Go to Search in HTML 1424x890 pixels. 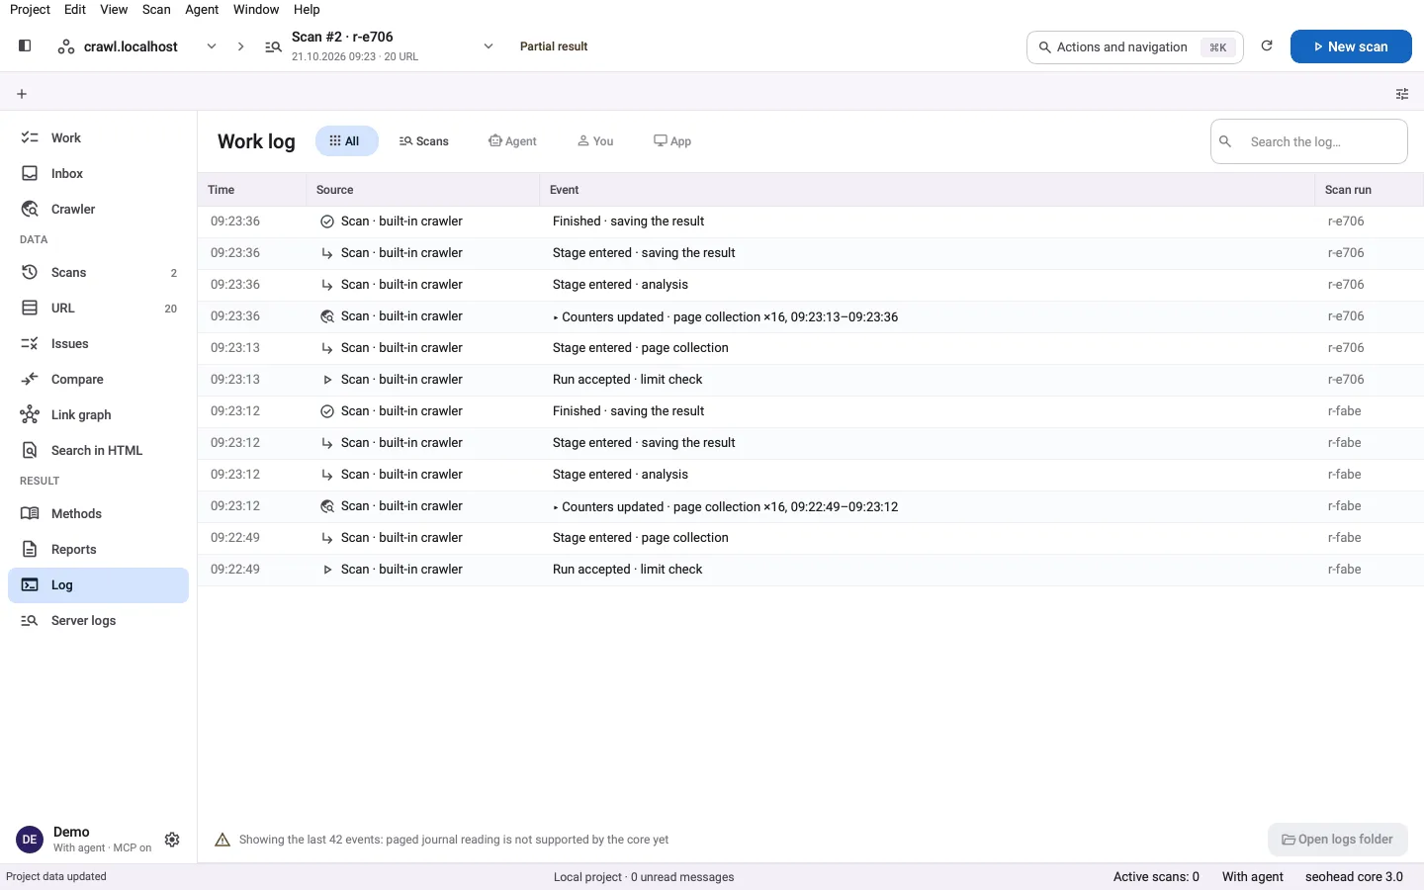pos(98,450)
